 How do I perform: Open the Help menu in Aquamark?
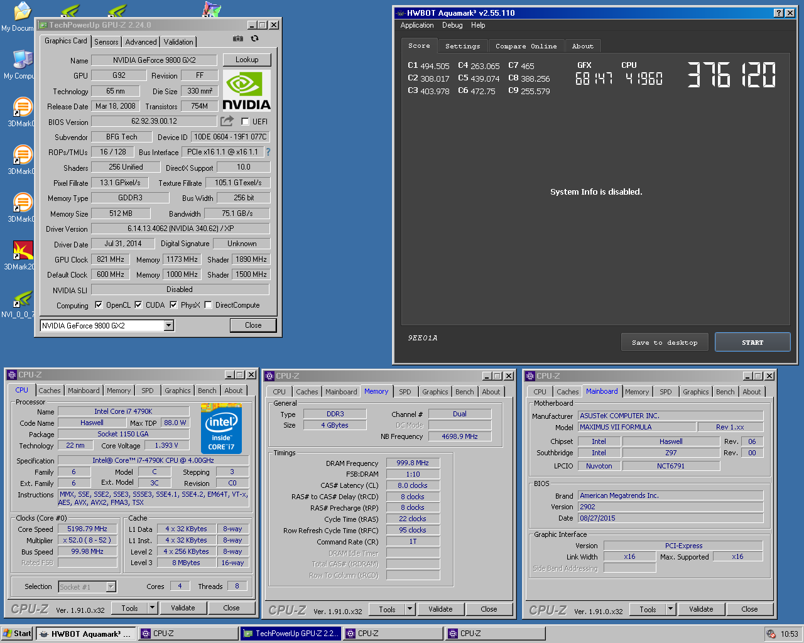click(x=478, y=25)
